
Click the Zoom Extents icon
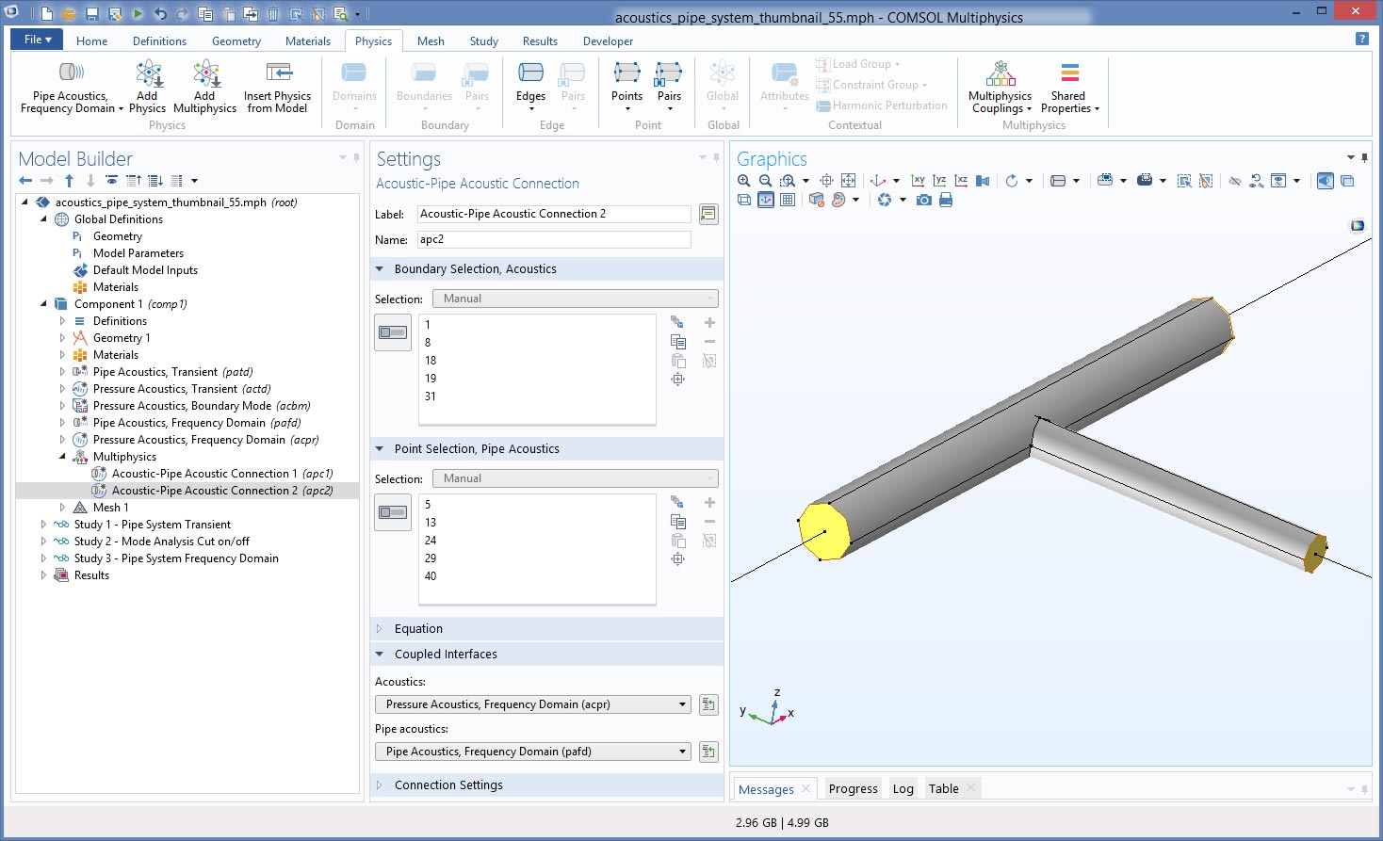point(848,181)
